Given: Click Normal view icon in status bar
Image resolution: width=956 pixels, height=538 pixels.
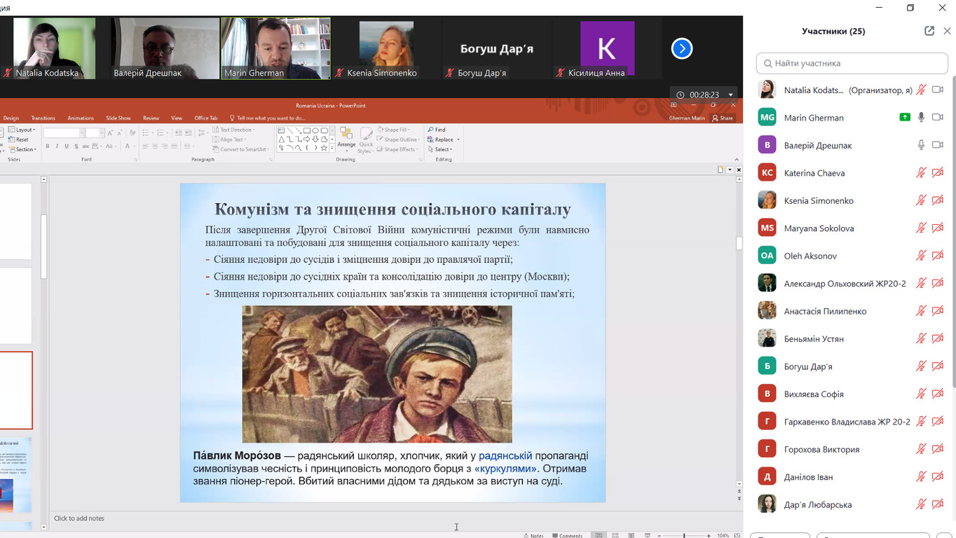Looking at the screenshot, I should click(x=599, y=535).
